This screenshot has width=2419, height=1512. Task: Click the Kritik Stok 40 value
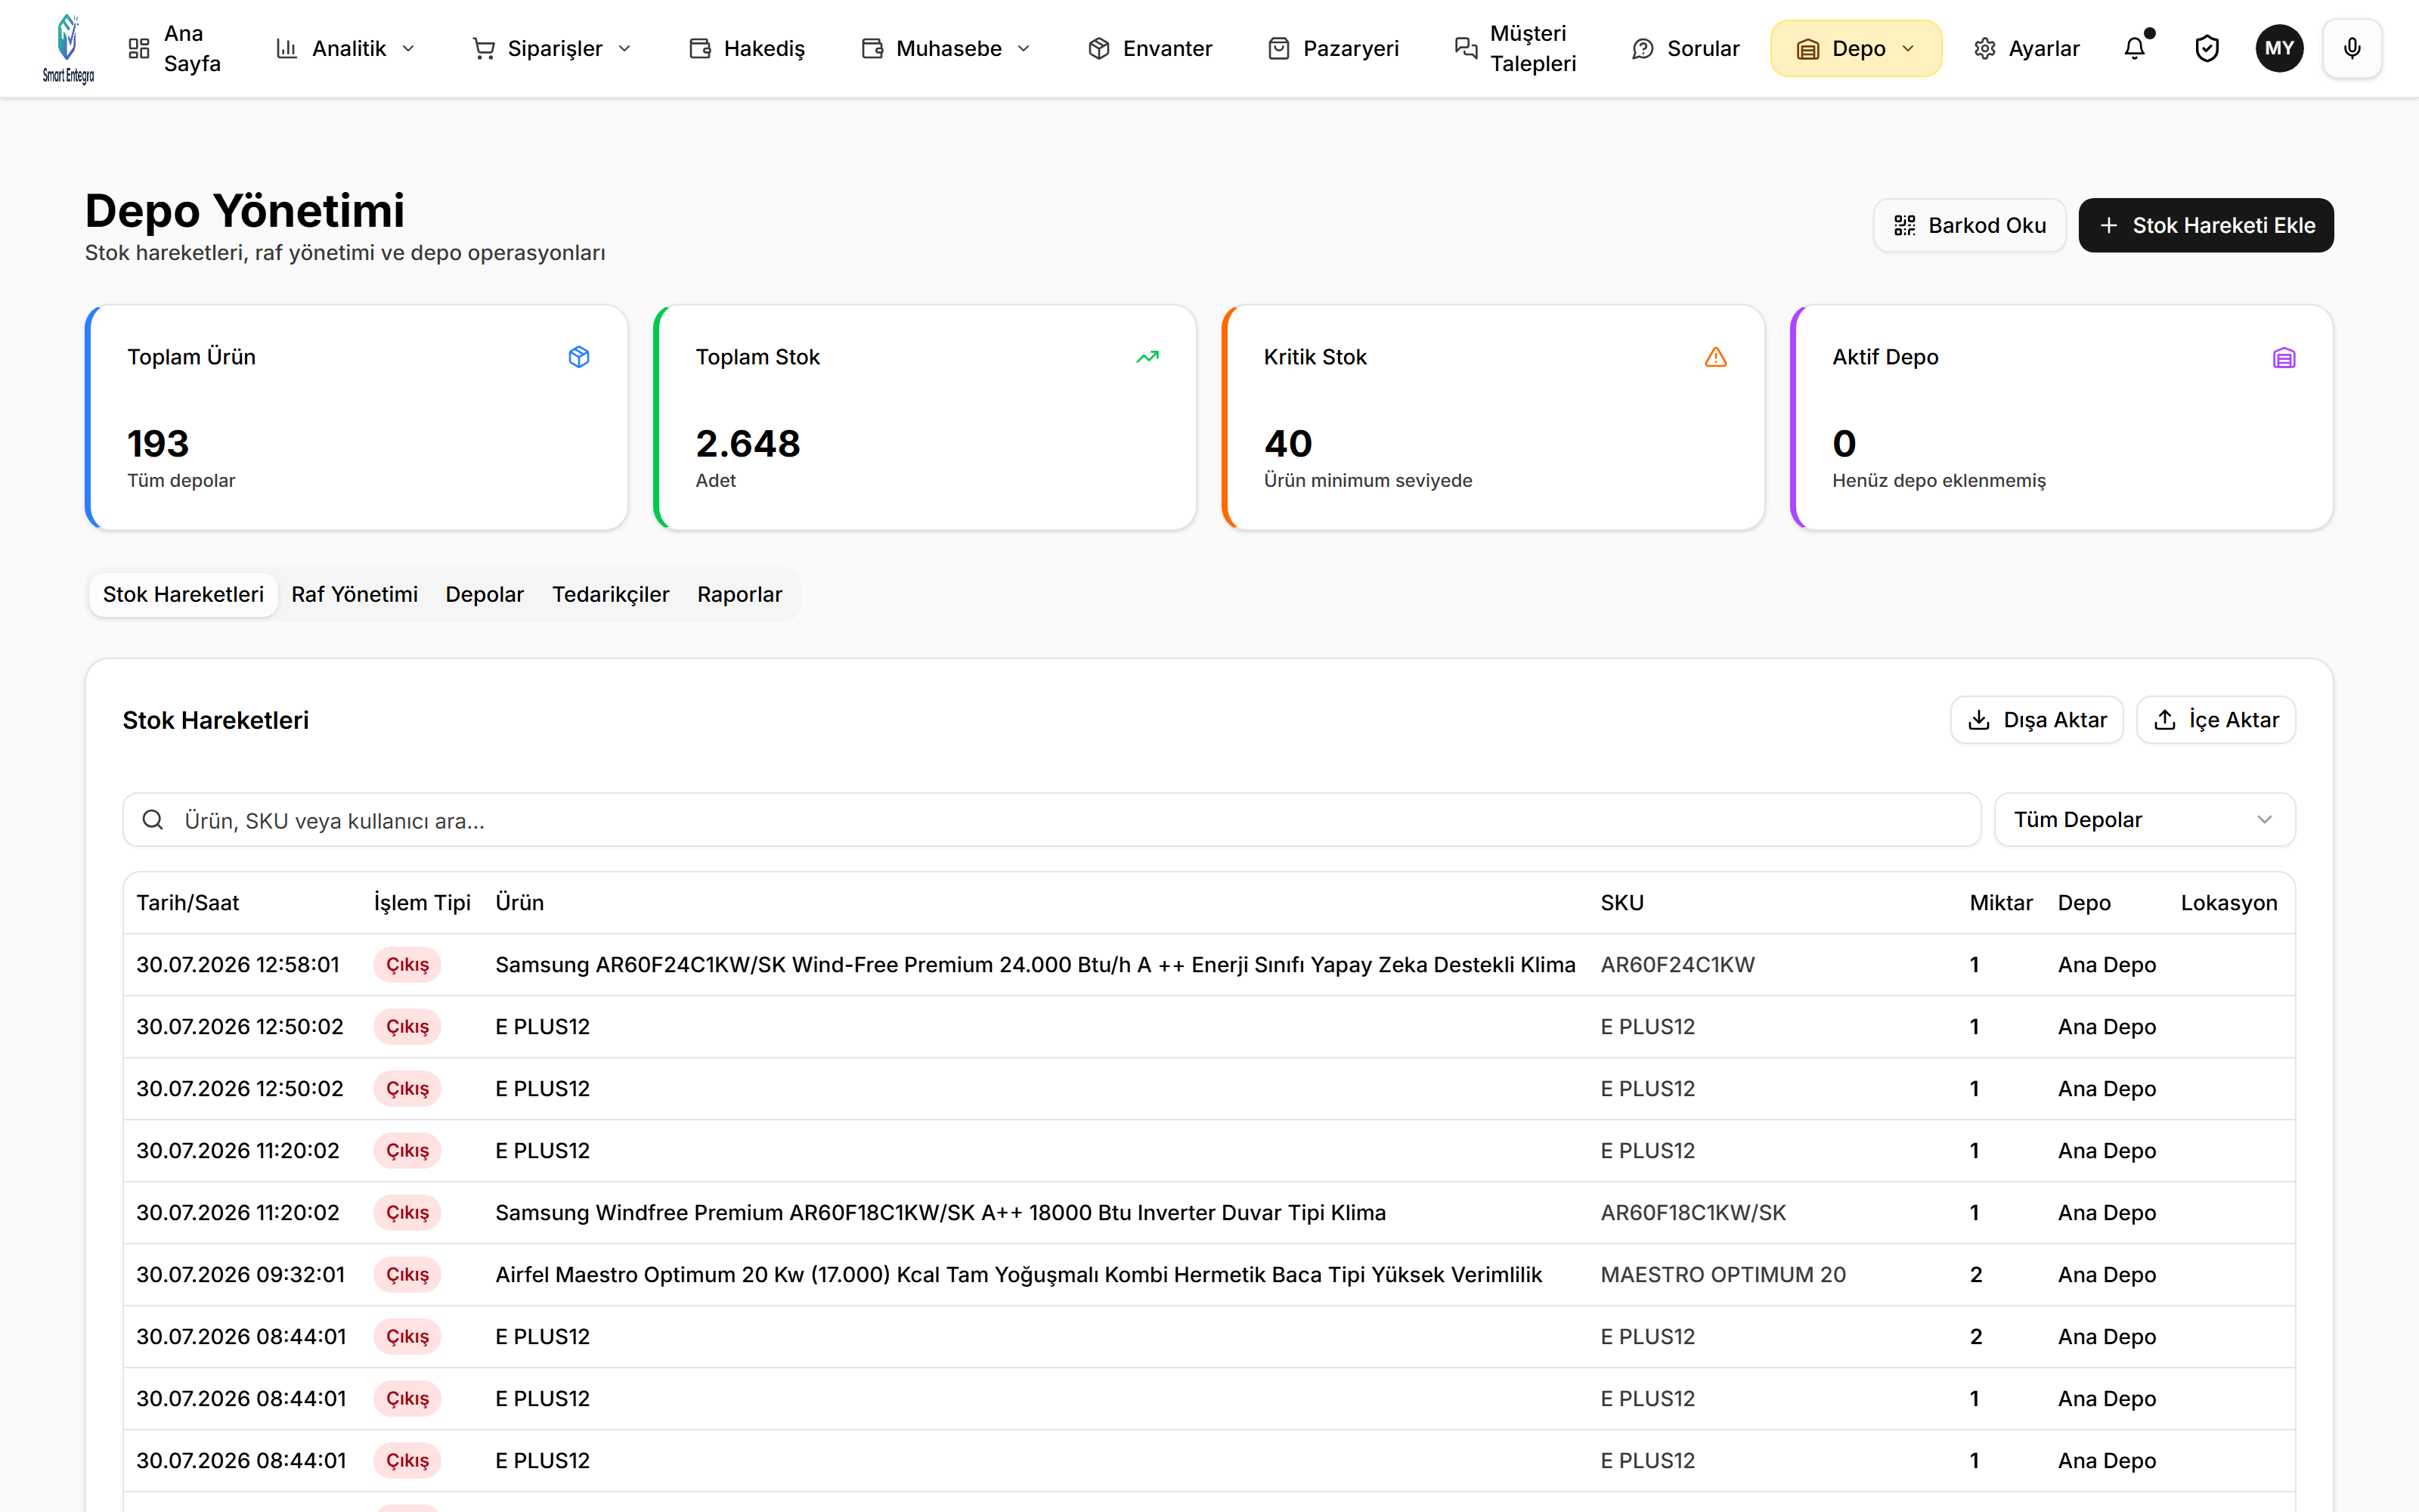click(1287, 443)
